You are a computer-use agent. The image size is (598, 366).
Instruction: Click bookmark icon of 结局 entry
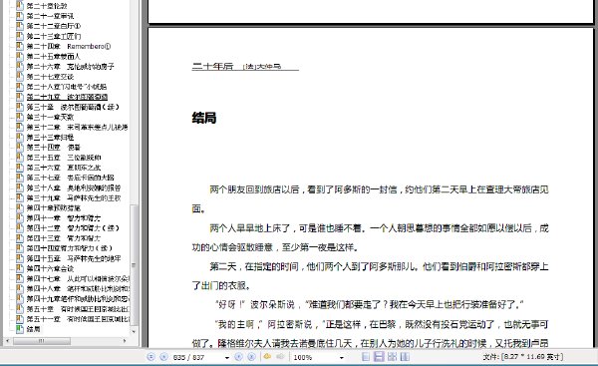point(20,329)
